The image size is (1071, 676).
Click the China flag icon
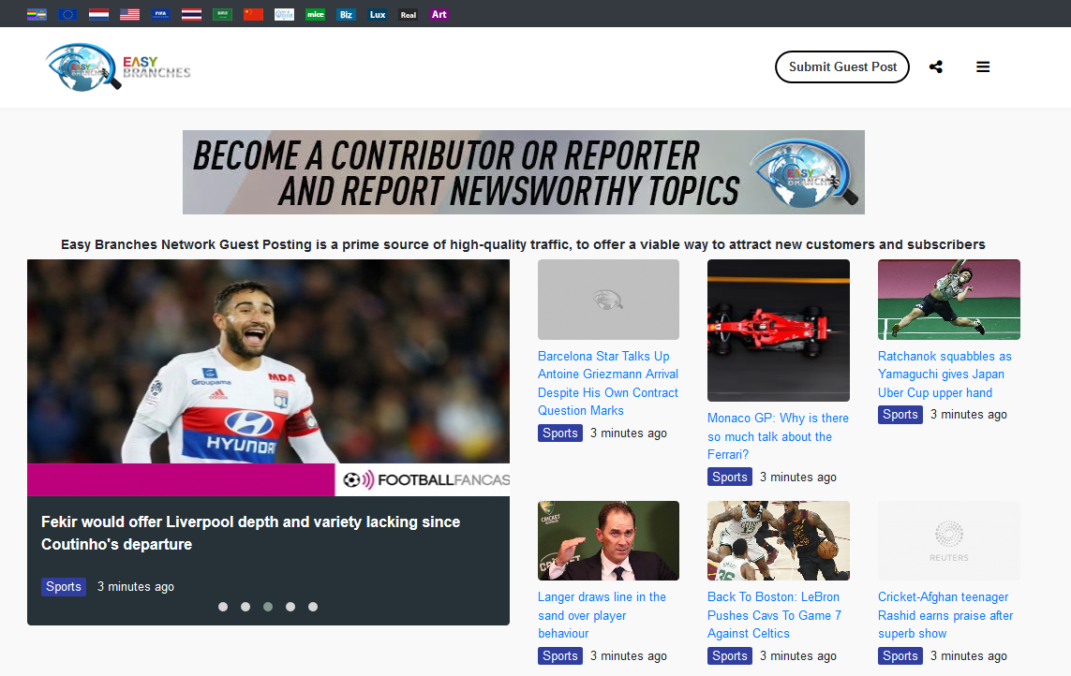click(253, 14)
